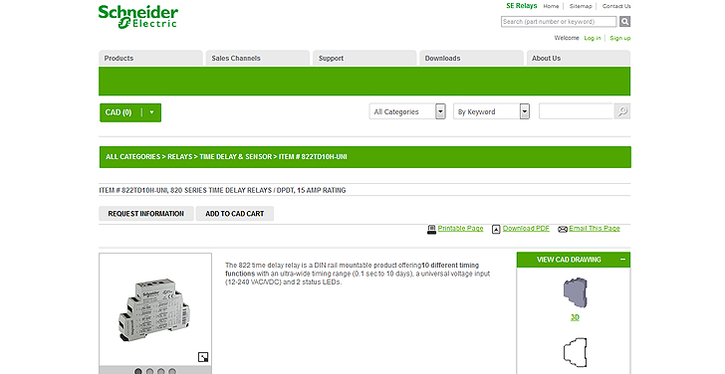Open the All Categories dropdown
Viewport: 725px width, 374px height.
pyautogui.click(x=407, y=111)
